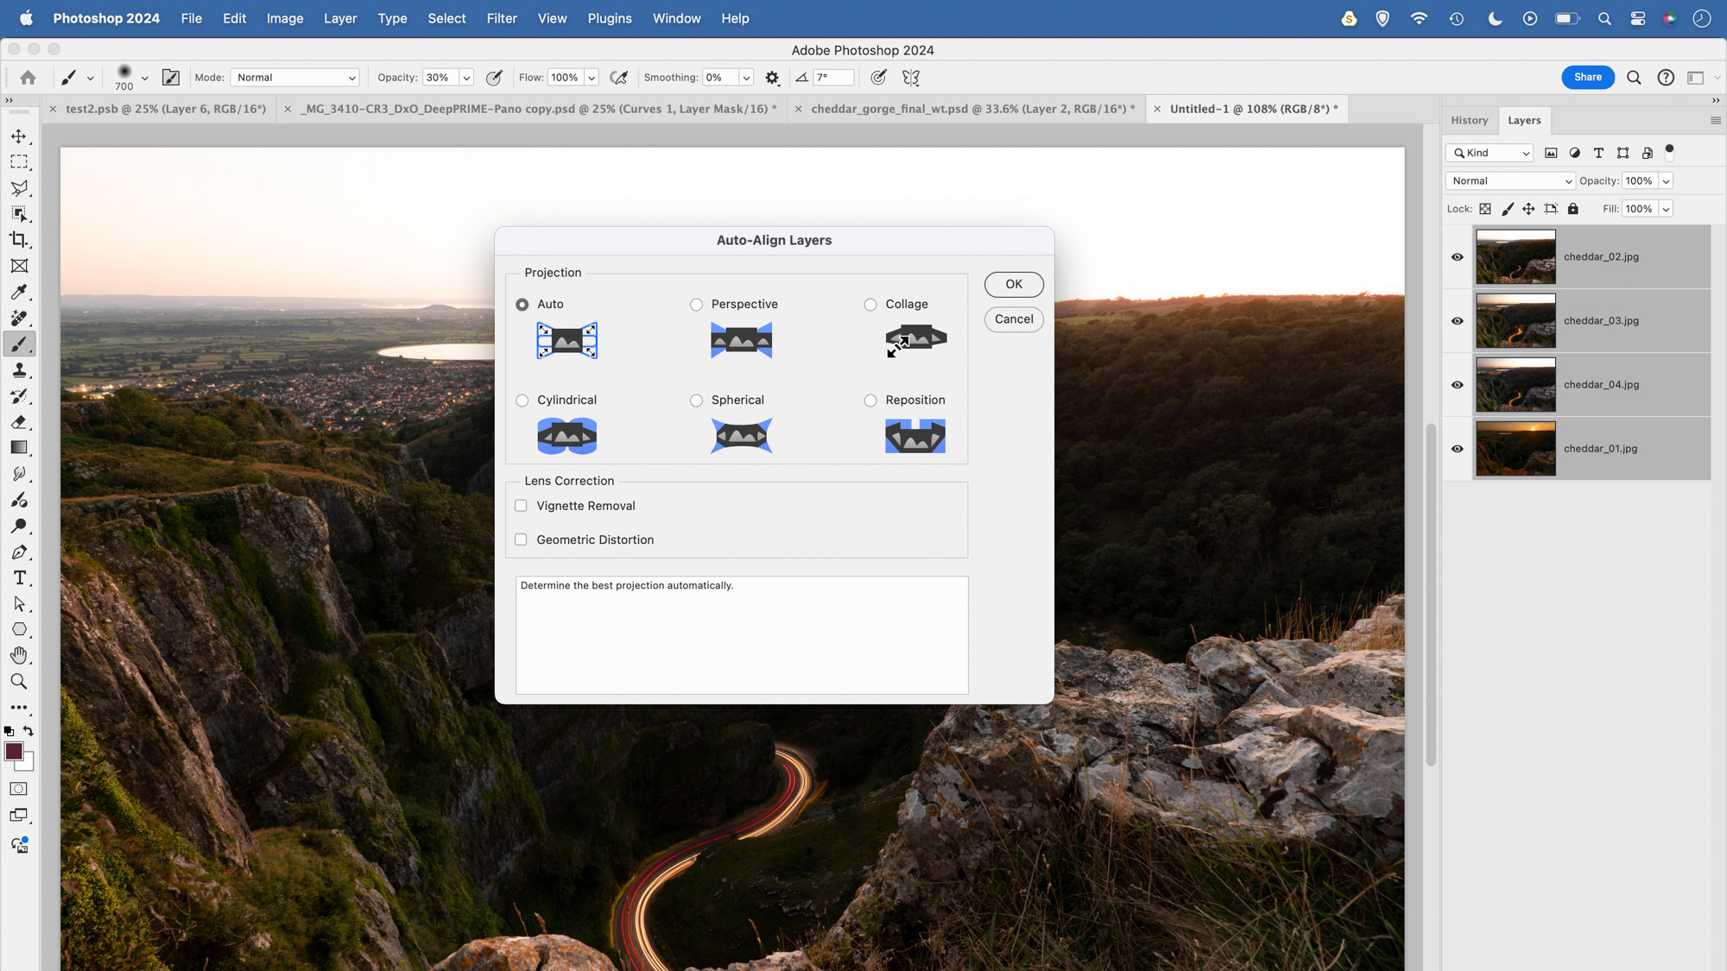The image size is (1727, 971).
Task: Click the cheddar_04.jpg layer thumbnail
Action: [1515, 384]
